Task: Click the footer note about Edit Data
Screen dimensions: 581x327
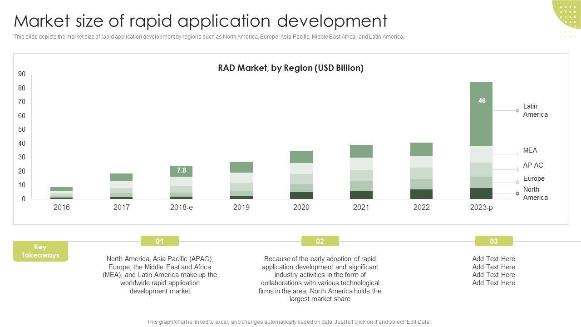Action: [290, 322]
